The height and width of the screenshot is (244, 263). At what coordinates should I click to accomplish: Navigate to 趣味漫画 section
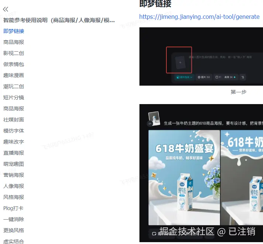click(x=14, y=75)
